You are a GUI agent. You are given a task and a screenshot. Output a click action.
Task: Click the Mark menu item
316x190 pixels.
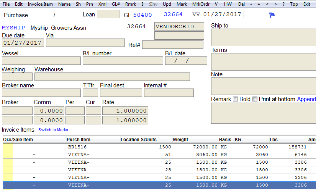(182, 4)
